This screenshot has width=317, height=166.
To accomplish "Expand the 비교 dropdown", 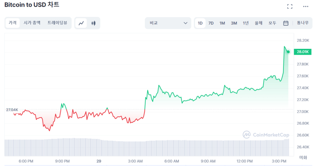I will click(168, 23).
